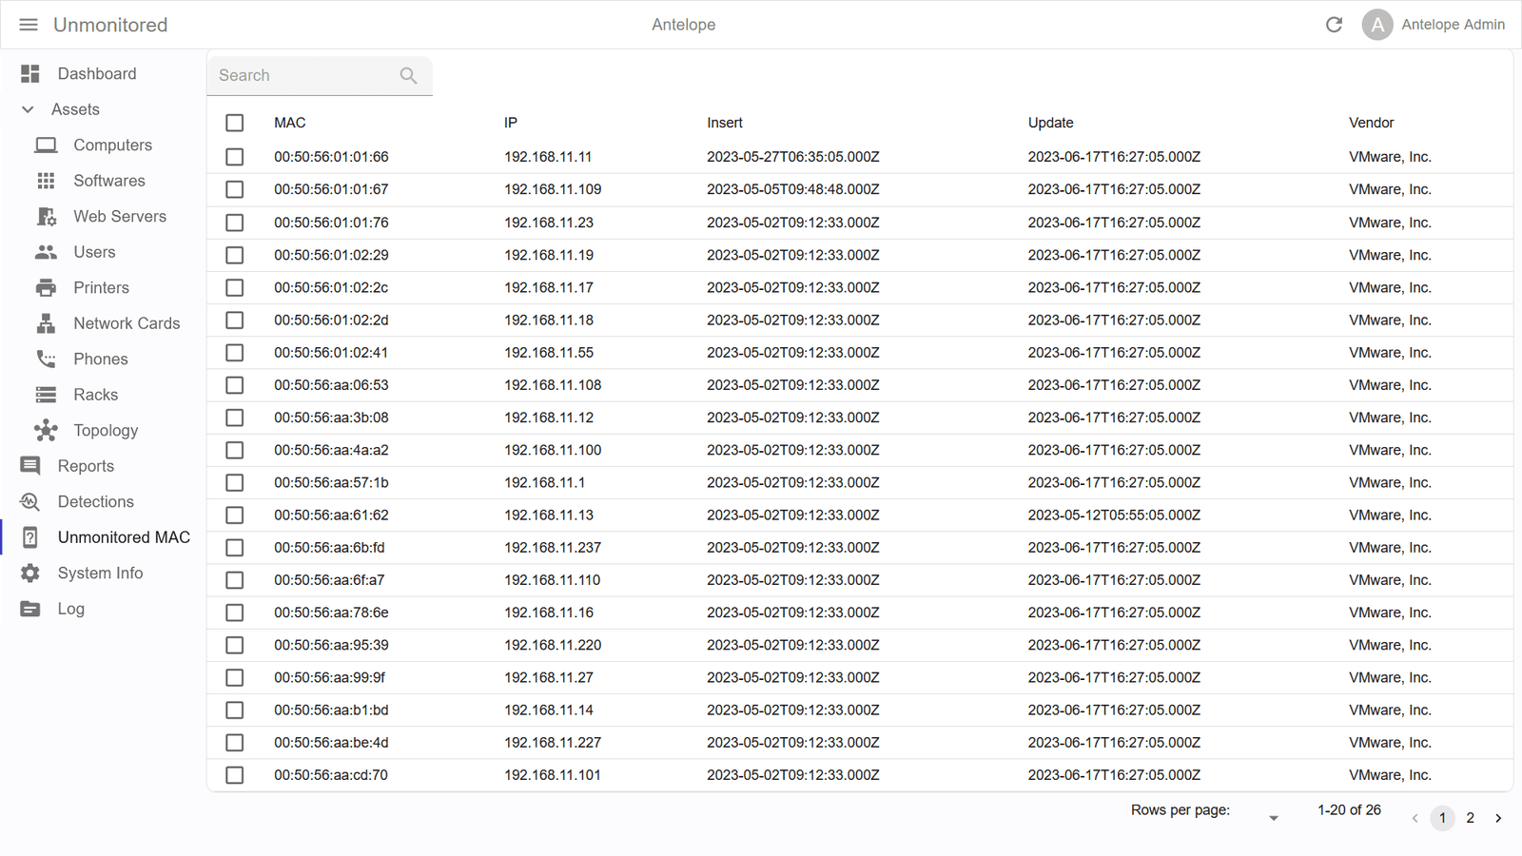Check the row for 00:50:56:01:01:66
This screenshot has height=856, width=1522.
tap(235, 157)
